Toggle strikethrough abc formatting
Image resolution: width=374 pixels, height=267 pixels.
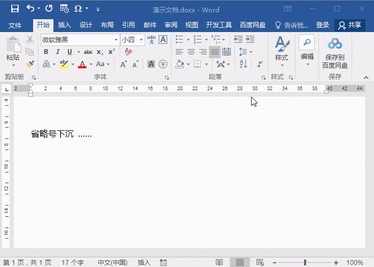(88, 52)
